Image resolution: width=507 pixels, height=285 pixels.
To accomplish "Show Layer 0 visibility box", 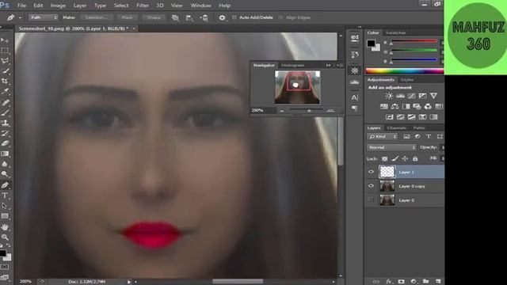I will pyautogui.click(x=371, y=200).
